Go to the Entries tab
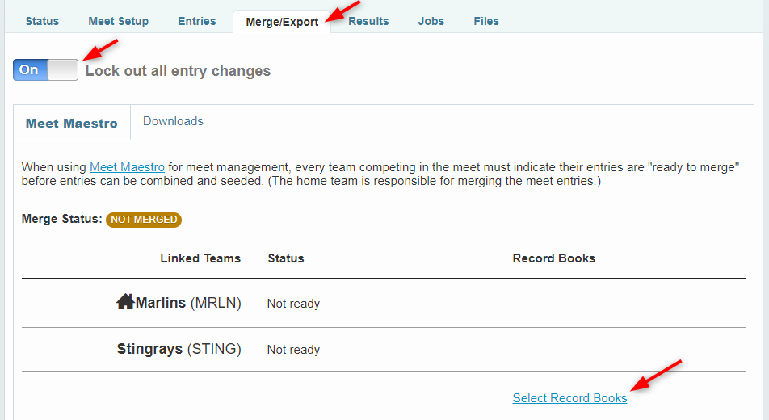 tap(197, 21)
